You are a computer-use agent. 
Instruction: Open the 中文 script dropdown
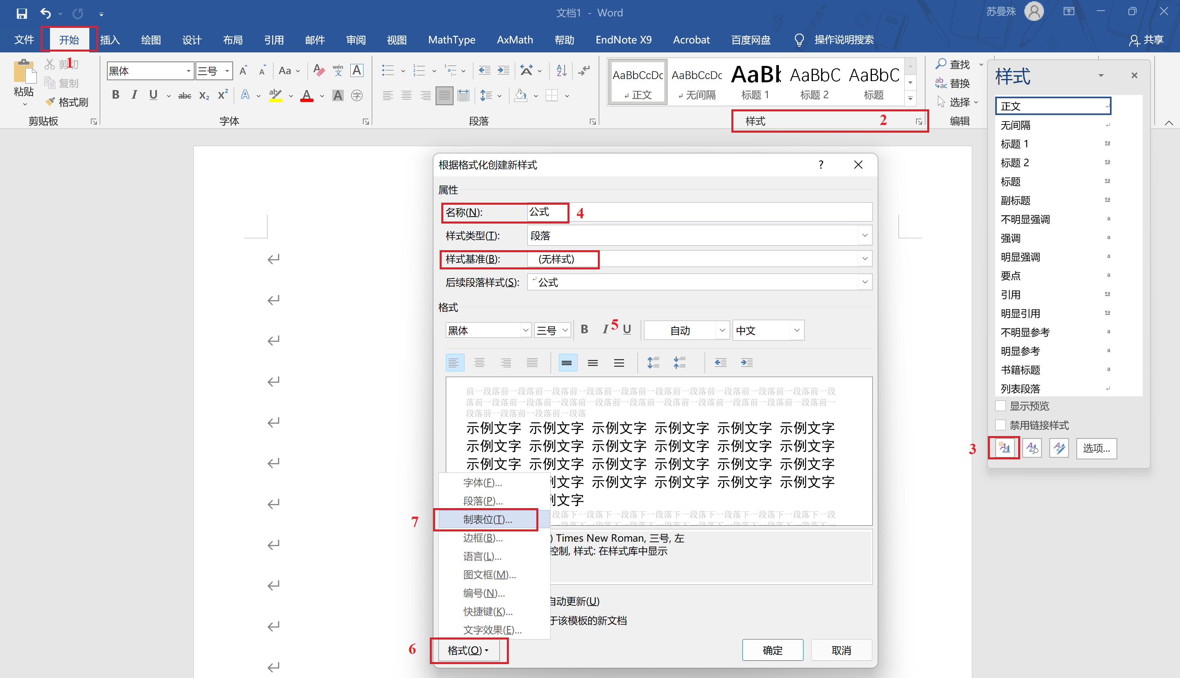[796, 330]
